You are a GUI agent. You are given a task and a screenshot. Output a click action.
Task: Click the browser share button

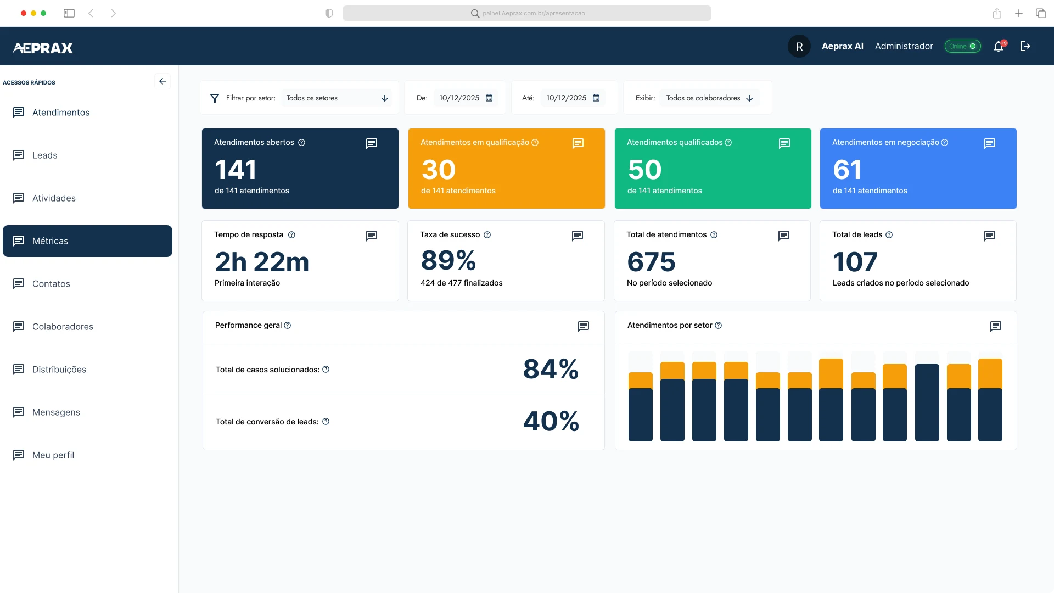coord(997,13)
